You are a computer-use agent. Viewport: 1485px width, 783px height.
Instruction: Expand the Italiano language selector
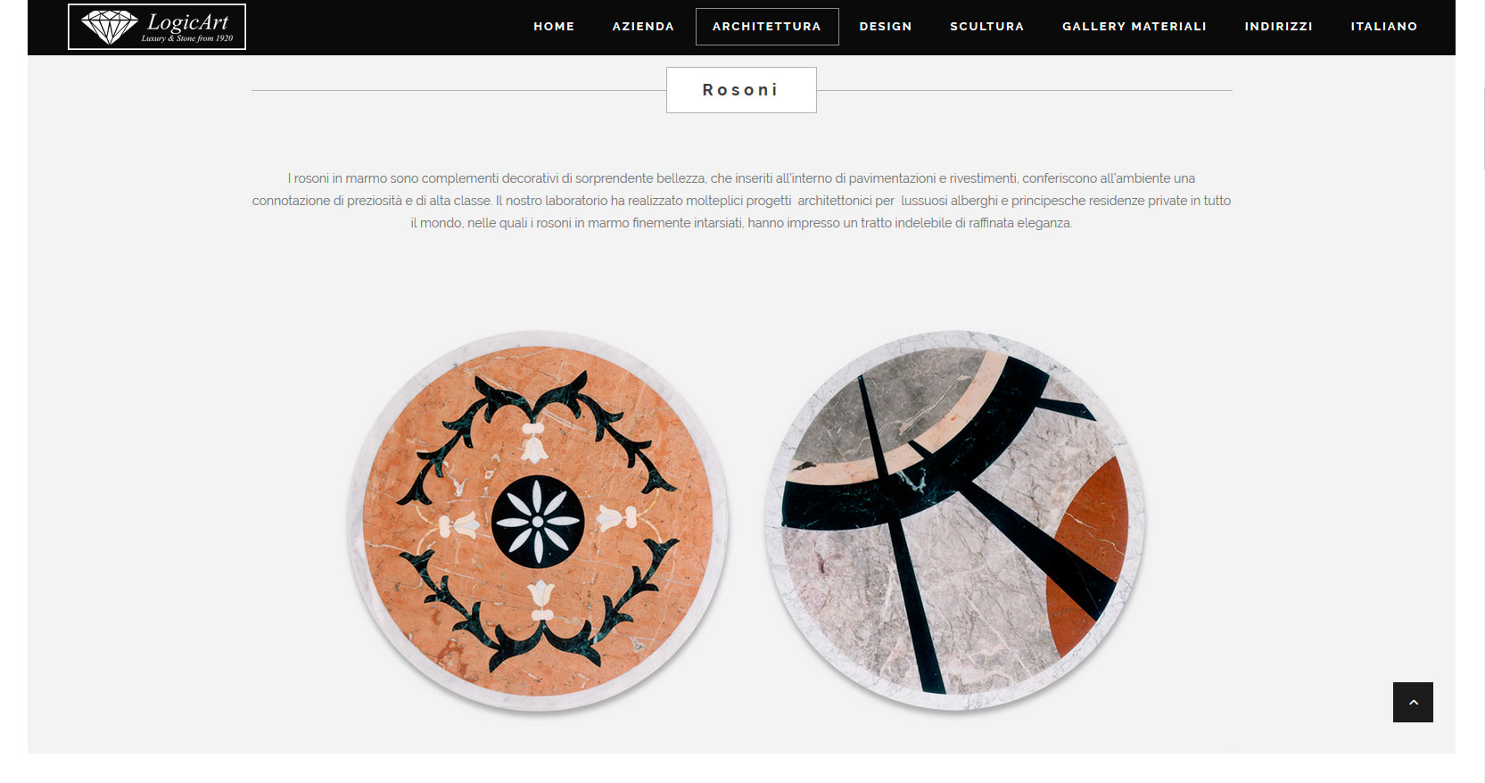coord(1384,27)
